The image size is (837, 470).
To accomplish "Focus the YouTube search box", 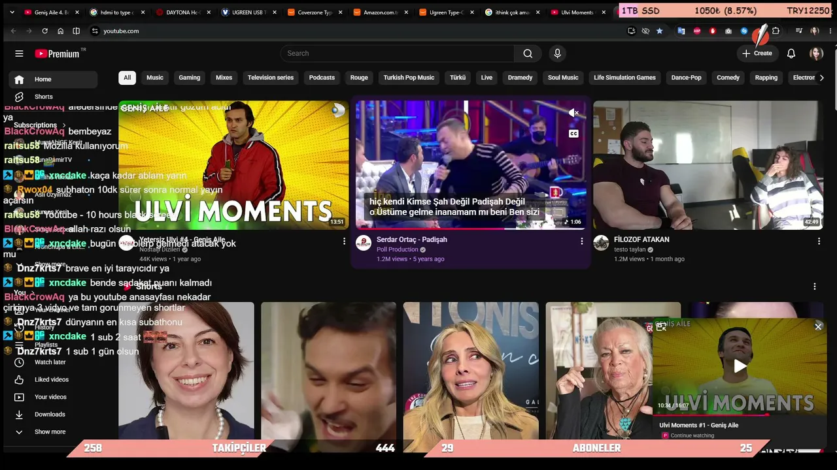I will coord(398,54).
